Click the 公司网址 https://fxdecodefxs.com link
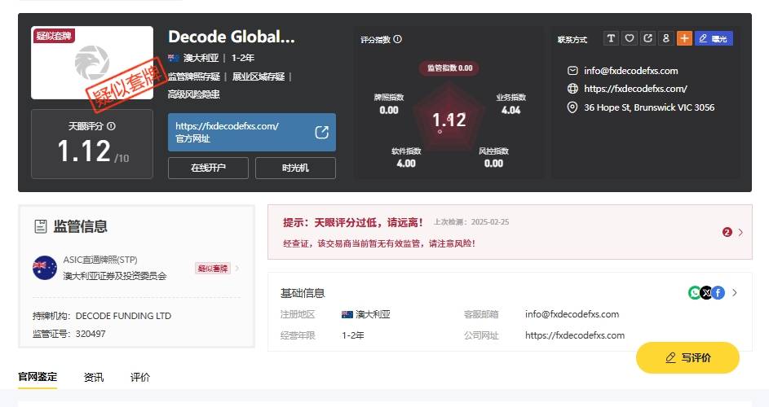 tap(575, 335)
